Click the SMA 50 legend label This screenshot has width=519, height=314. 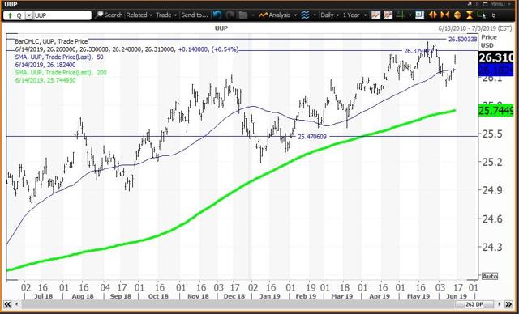pos(59,57)
